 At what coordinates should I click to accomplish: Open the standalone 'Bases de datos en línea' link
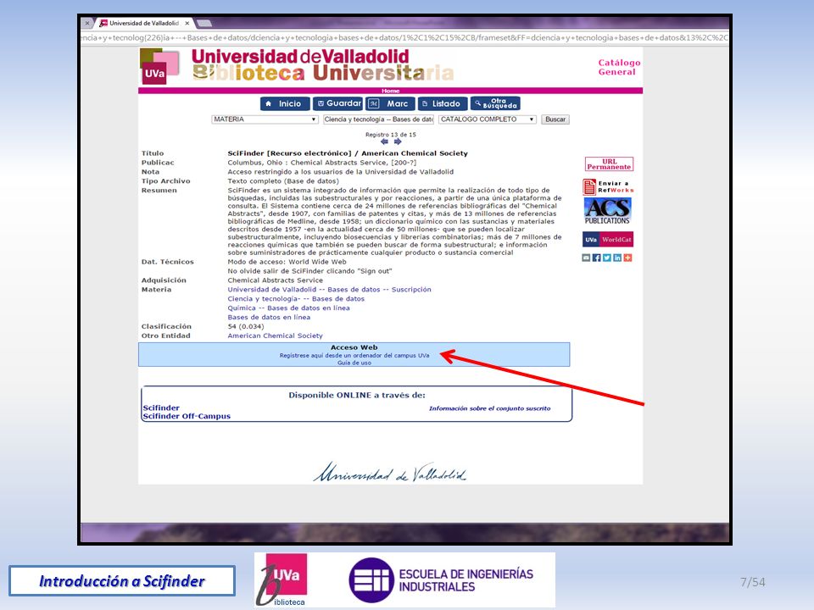(x=269, y=318)
